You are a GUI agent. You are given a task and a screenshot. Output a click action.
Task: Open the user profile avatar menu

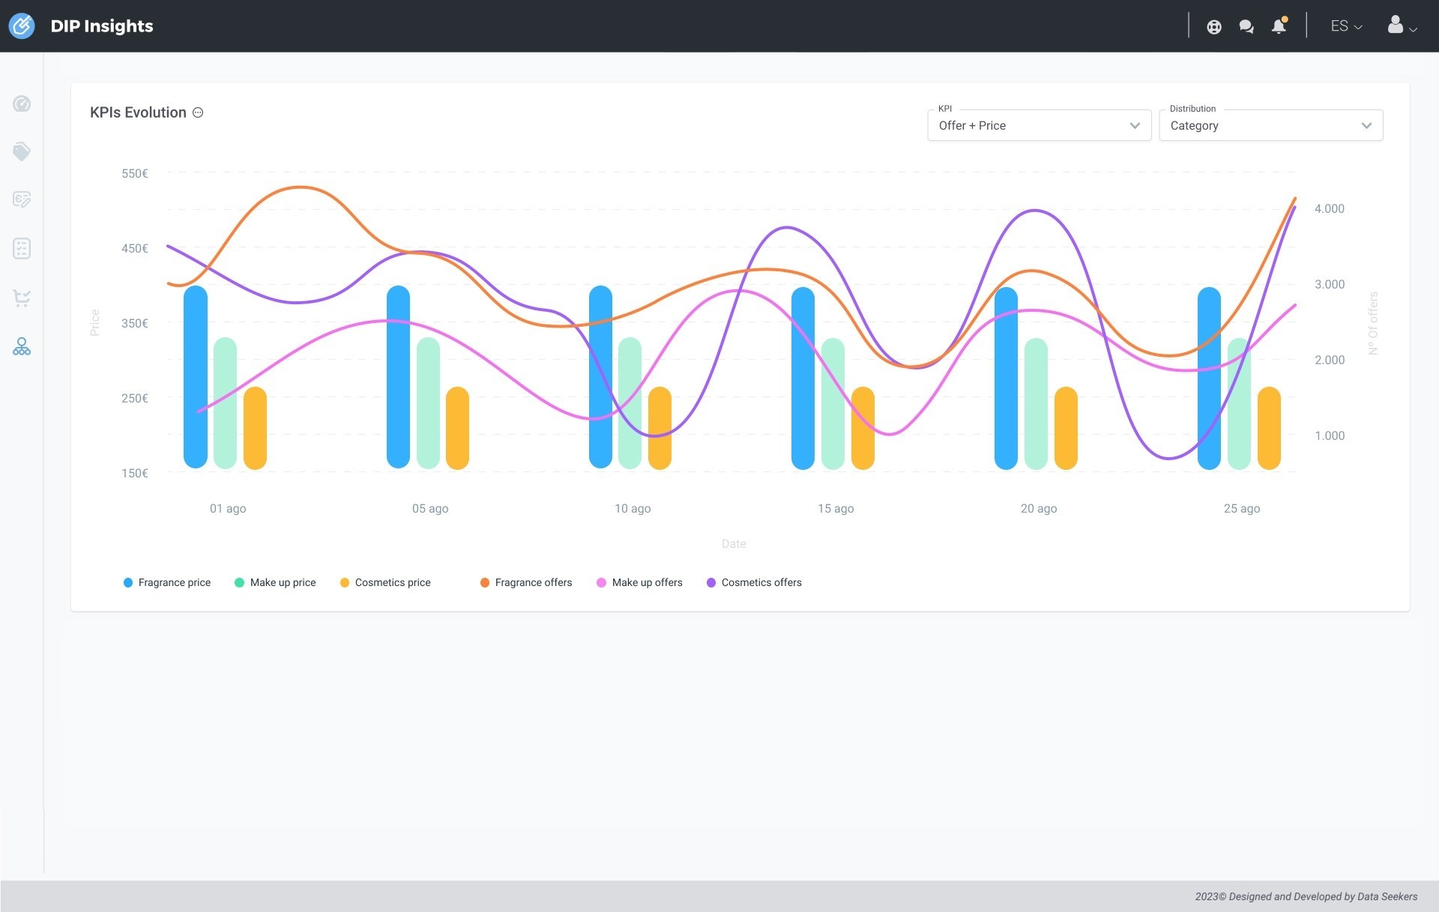1402,25
